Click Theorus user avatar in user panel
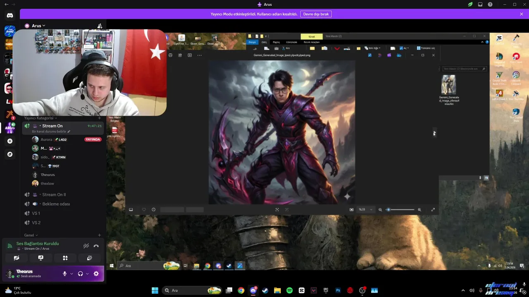Viewport: 529px width, 297px height. 10,273
